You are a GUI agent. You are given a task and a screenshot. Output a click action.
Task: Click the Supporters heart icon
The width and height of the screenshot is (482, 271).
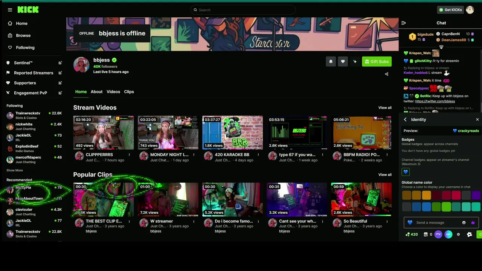[8, 83]
